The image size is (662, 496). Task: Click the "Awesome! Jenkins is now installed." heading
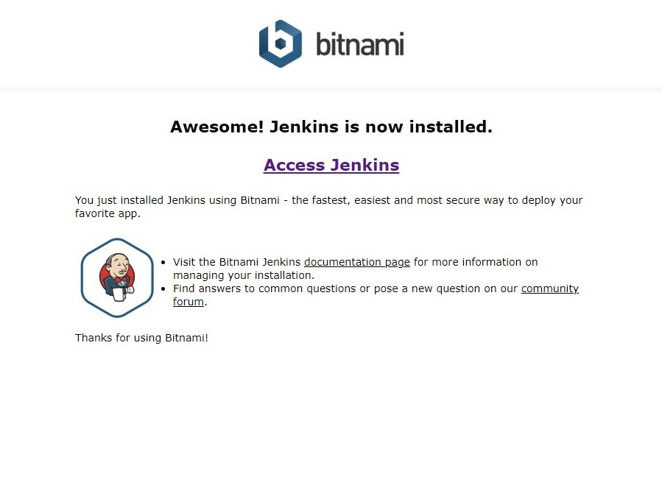click(x=331, y=127)
